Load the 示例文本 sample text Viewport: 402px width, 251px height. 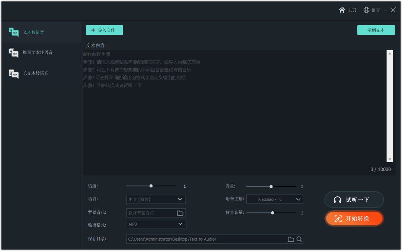click(x=376, y=30)
